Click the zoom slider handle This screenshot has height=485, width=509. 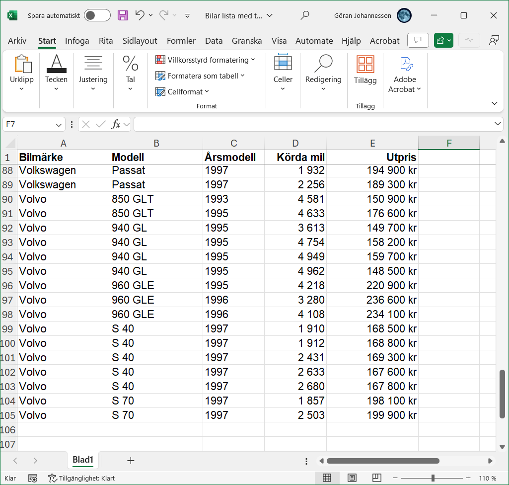[x=433, y=478]
